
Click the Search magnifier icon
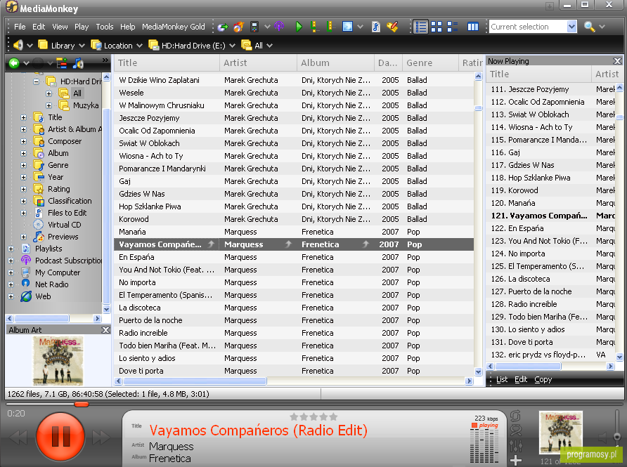[x=589, y=27]
